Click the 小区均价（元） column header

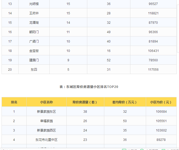[161, 102]
